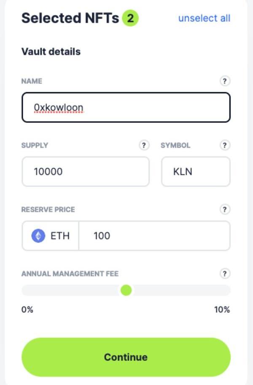Click the green selected NFTs count badge
Viewport: 253px width, 385px height.
pos(130,18)
